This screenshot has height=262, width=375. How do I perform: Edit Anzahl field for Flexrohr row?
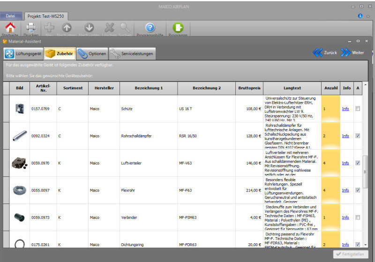(x=330, y=190)
